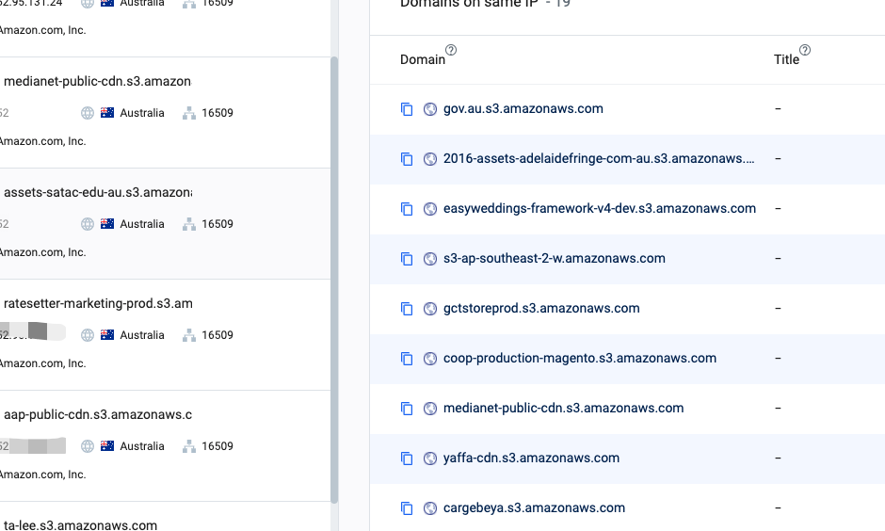Click ASN network icon in assets-satac-edu-au card
Image resolution: width=885 pixels, height=531 pixels.
tap(189, 224)
